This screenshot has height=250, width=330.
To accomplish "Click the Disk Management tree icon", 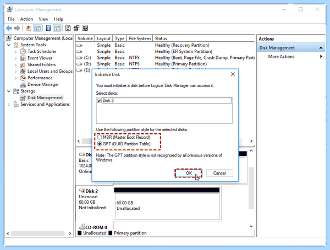I will 23,97.
